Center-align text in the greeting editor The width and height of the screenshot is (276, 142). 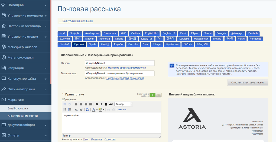pyautogui.click(x=81, y=104)
